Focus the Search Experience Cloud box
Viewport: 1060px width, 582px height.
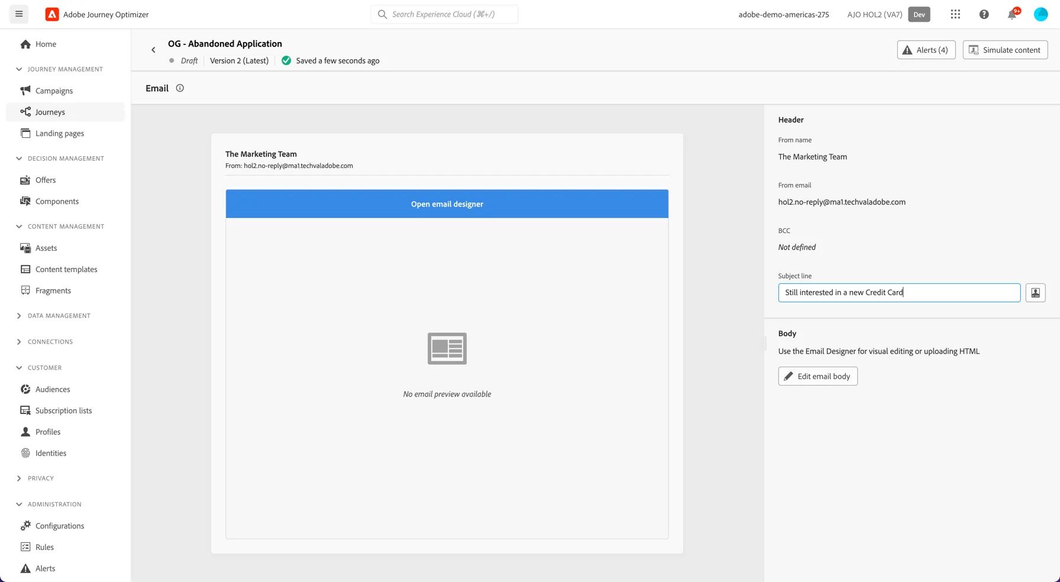tap(444, 14)
